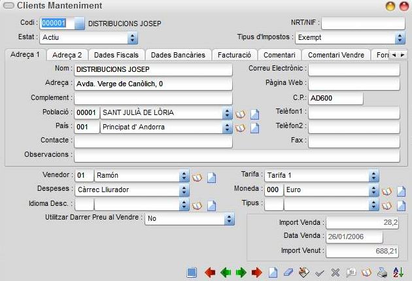Click the Pàgina Web field
This screenshot has width=412, height=281.
tap(354, 84)
